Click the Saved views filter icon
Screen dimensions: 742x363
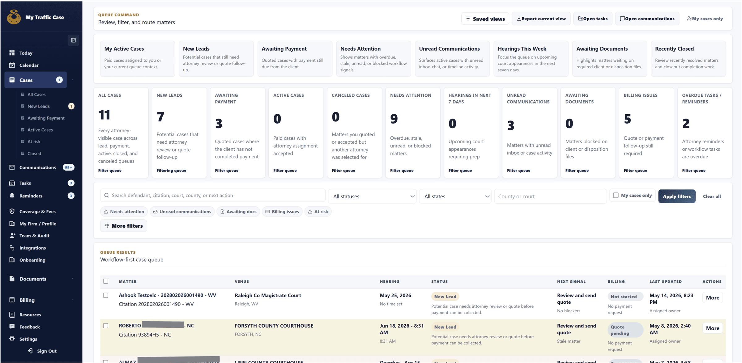(x=468, y=19)
